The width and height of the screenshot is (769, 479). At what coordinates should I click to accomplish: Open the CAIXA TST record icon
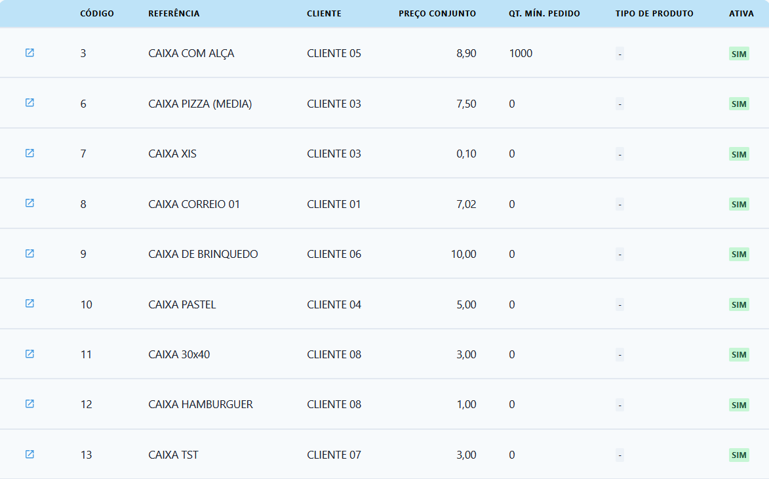[30, 454]
